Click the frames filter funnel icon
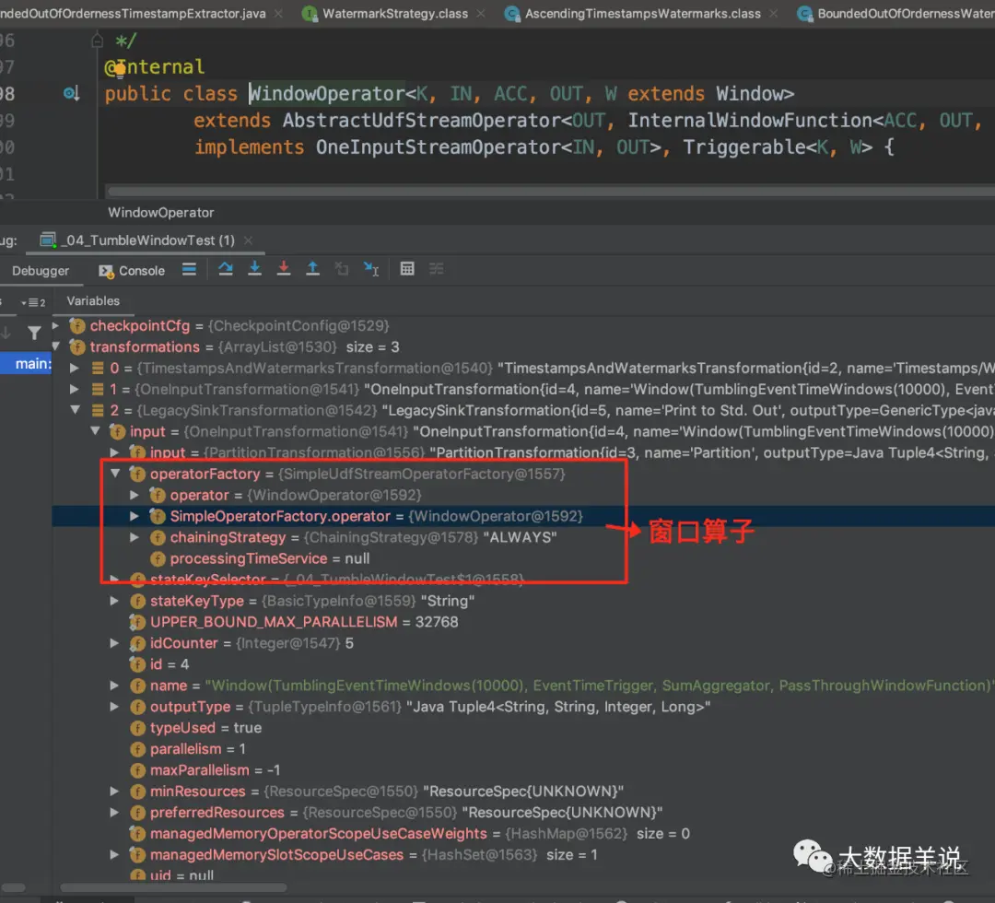The width and height of the screenshot is (995, 903). (x=34, y=333)
